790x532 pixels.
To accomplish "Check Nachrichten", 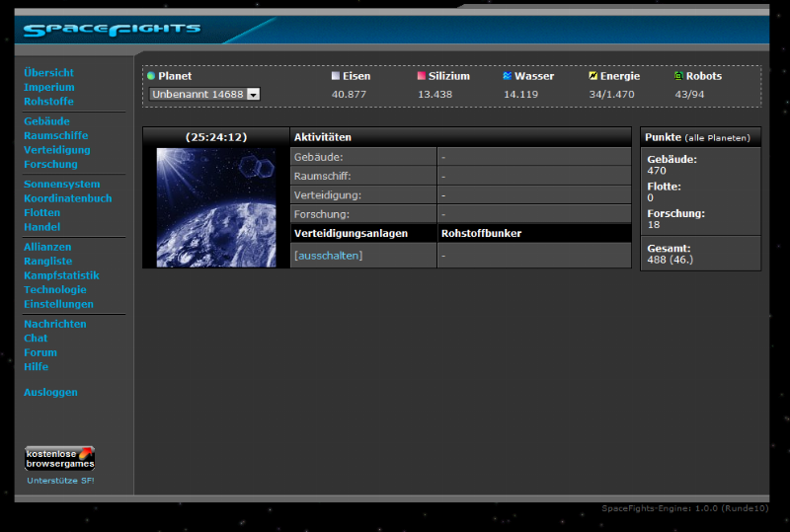I will (x=55, y=324).
